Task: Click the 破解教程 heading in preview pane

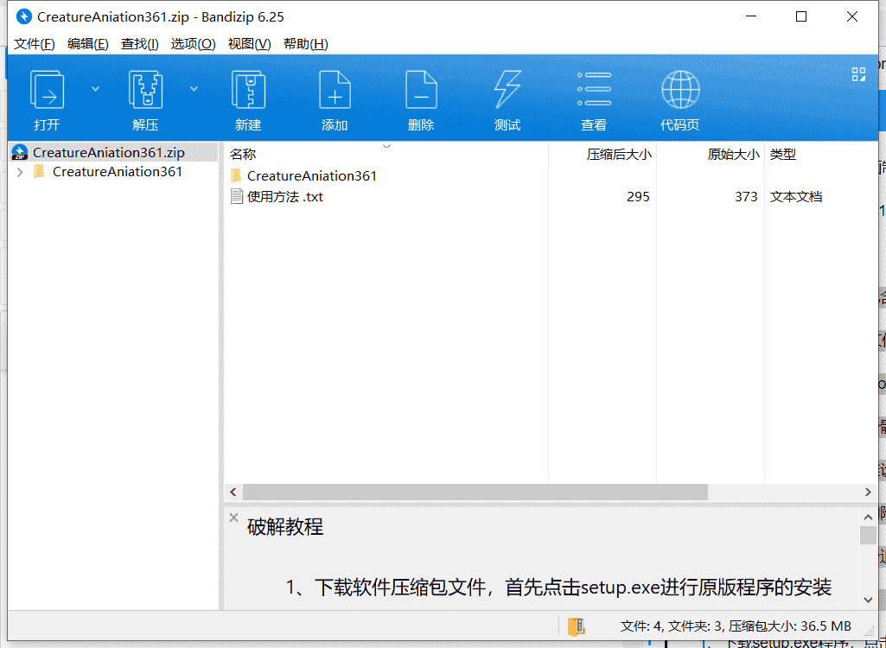Action: (x=285, y=527)
